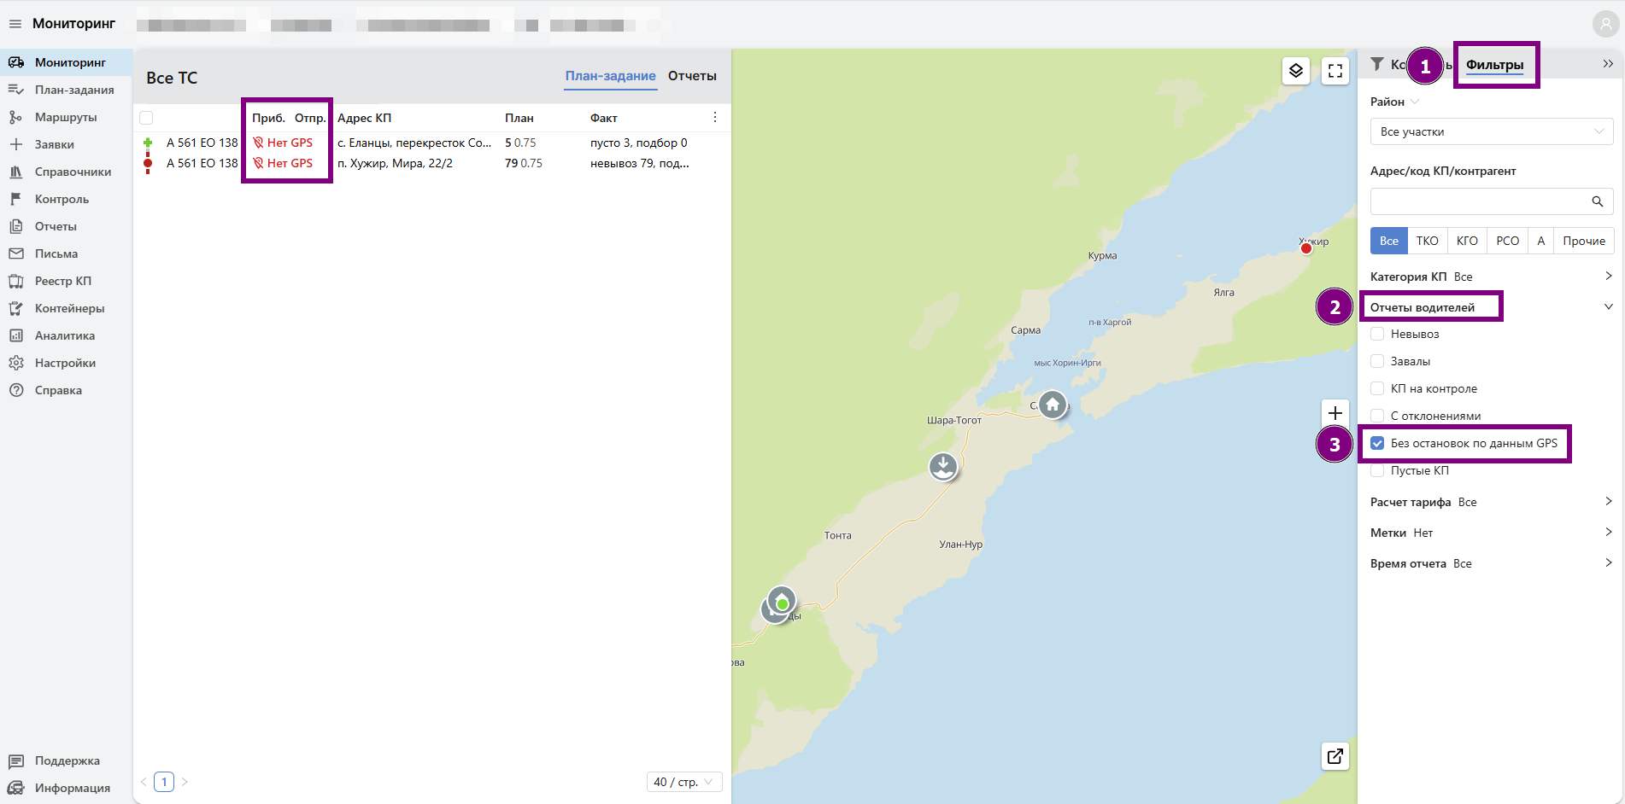Click the search magnifier in address field
Viewport: 1625px width, 804px height.
pos(1597,201)
